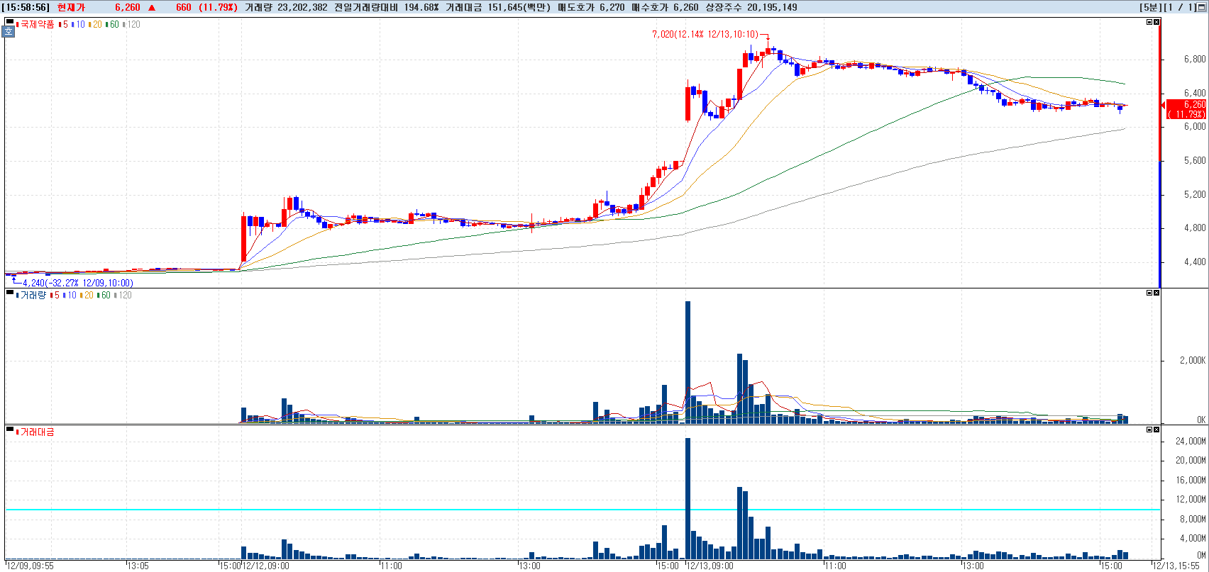This screenshot has height=572, width=1209.
Task: Click the blue '호' quote button
Action: click(x=9, y=31)
